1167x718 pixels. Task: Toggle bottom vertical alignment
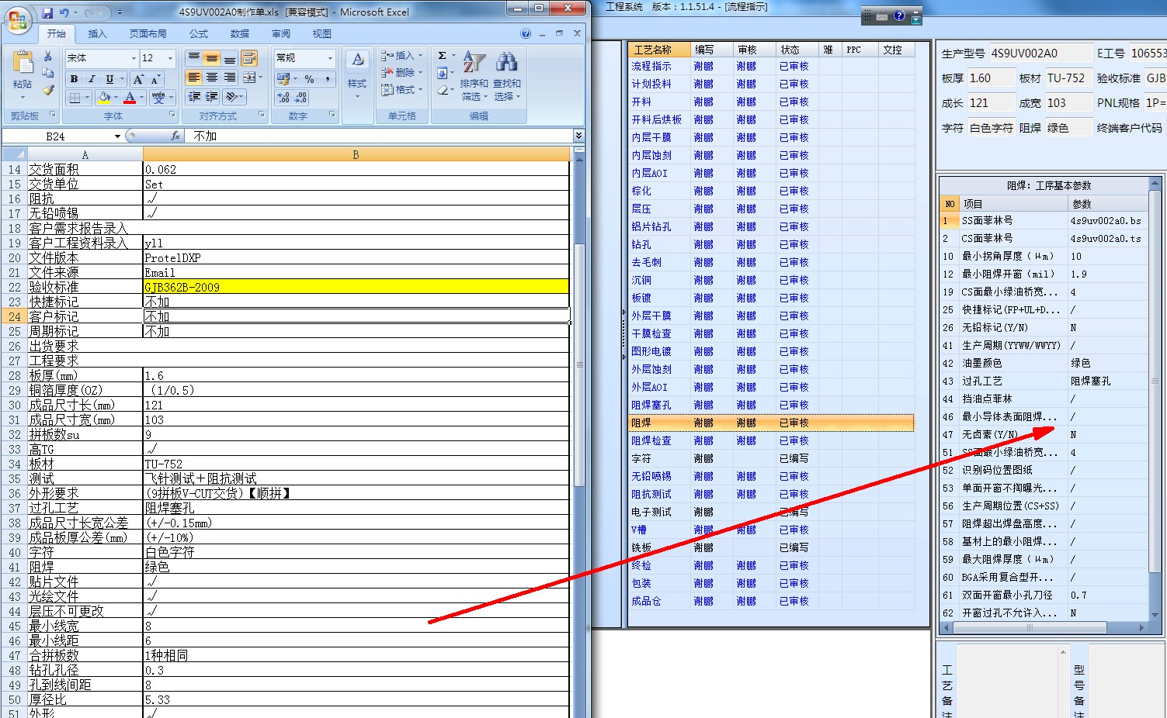pyautogui.click(x=230, y=58)
